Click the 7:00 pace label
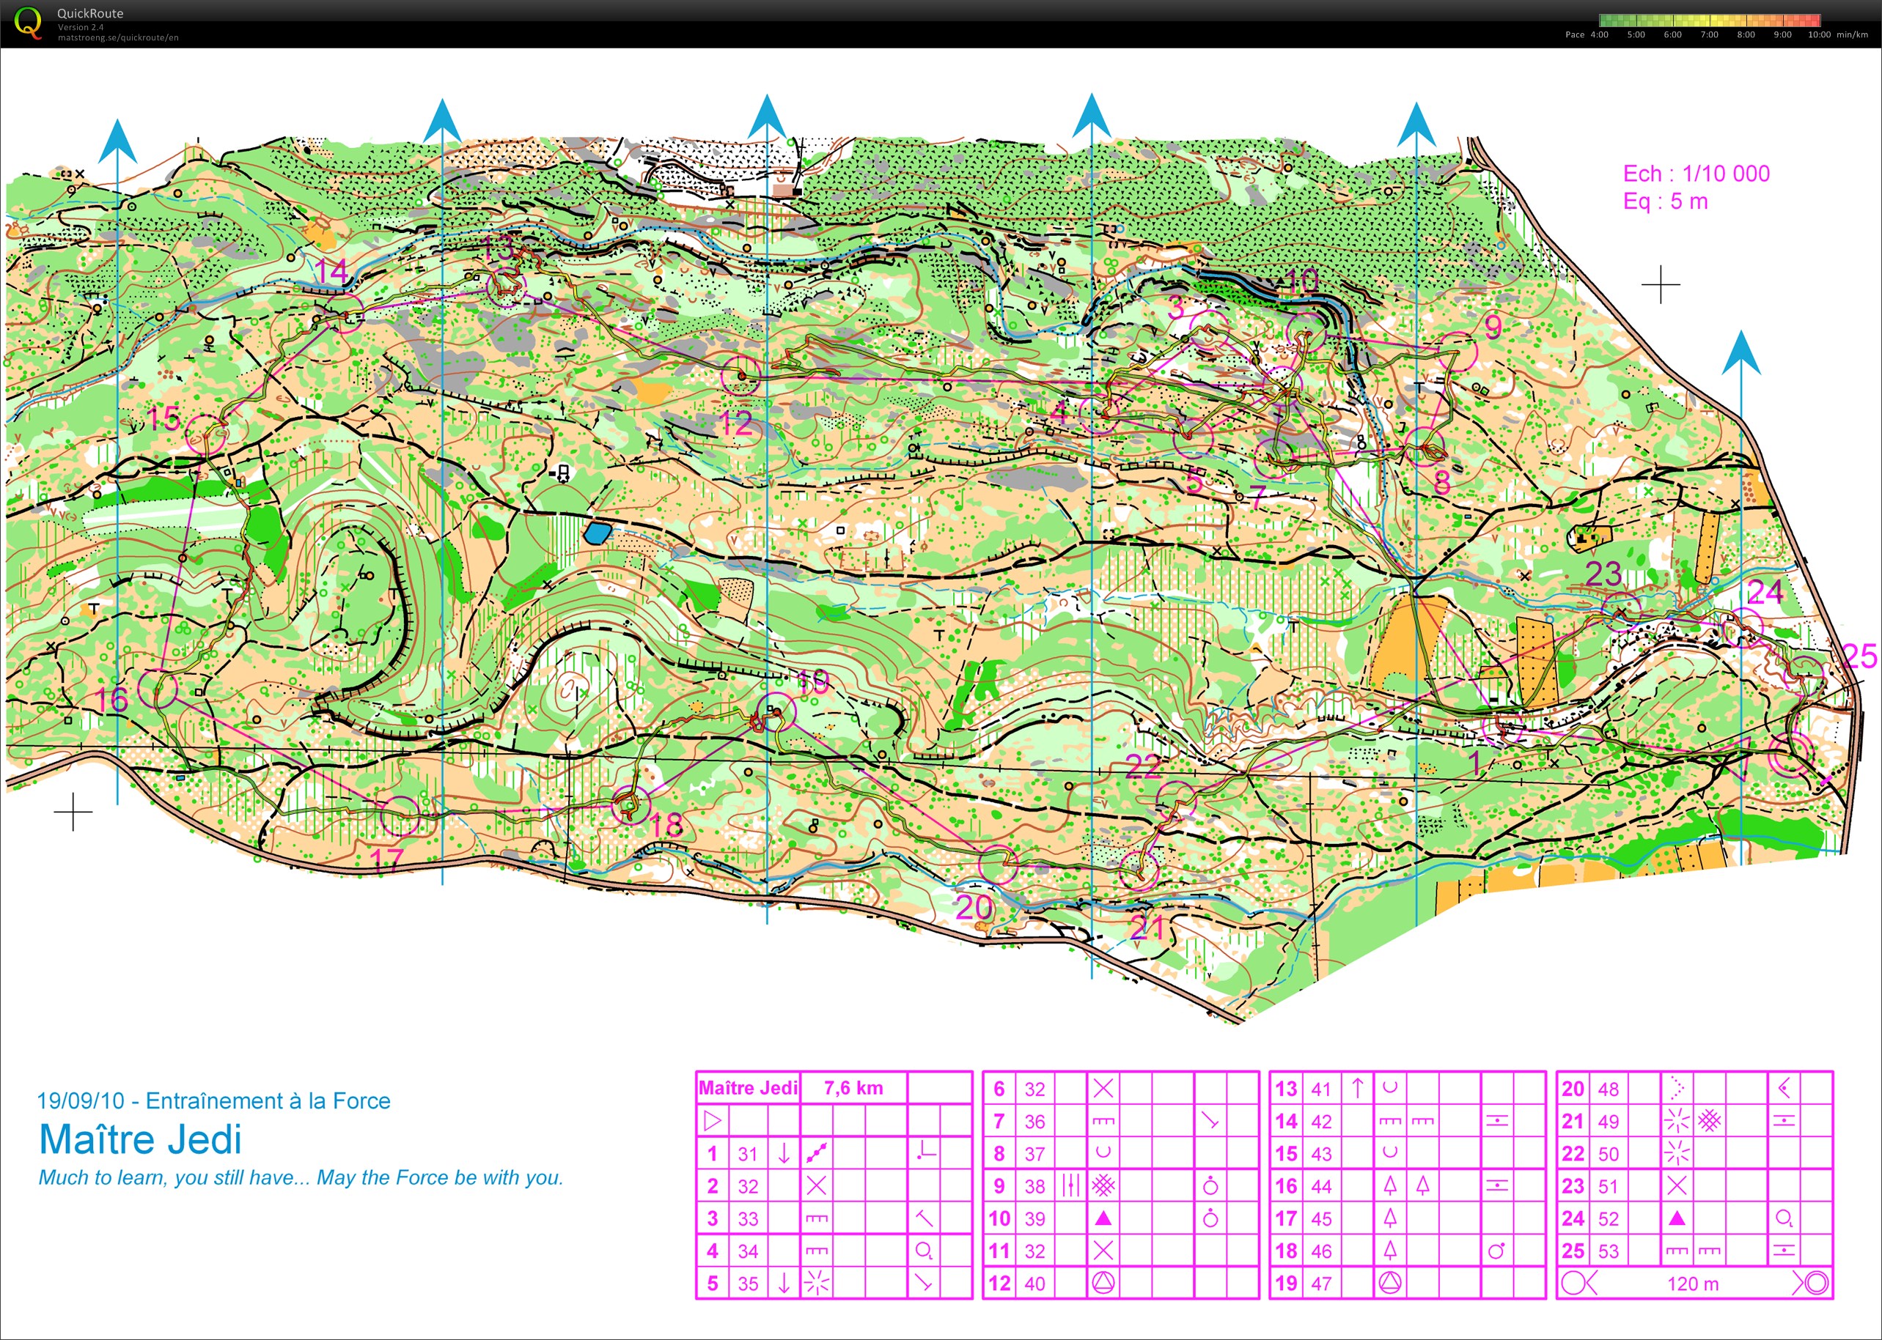This screenshot has width=1882, height=1340. 1710,34
